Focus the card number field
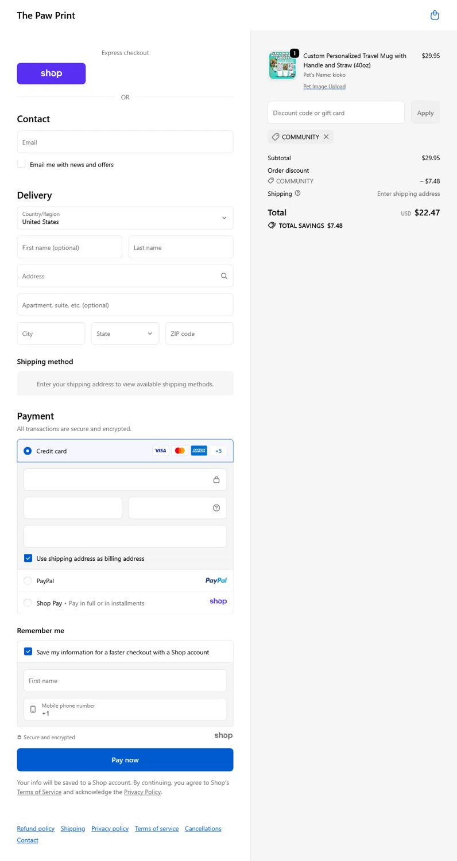Viewport: 457px width, 861px height. [x=125, y=480]
